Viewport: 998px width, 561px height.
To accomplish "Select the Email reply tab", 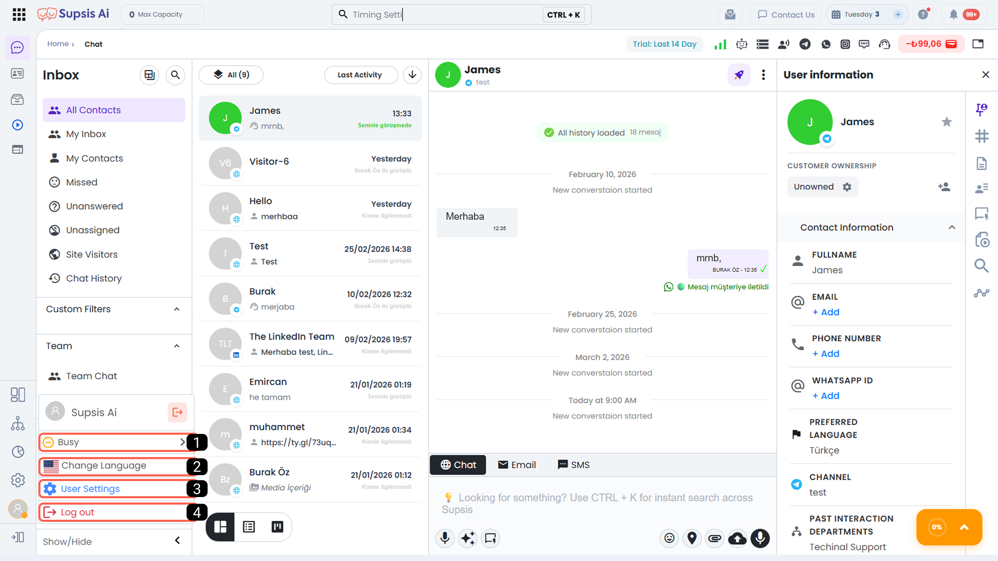I will pos(517,465).
